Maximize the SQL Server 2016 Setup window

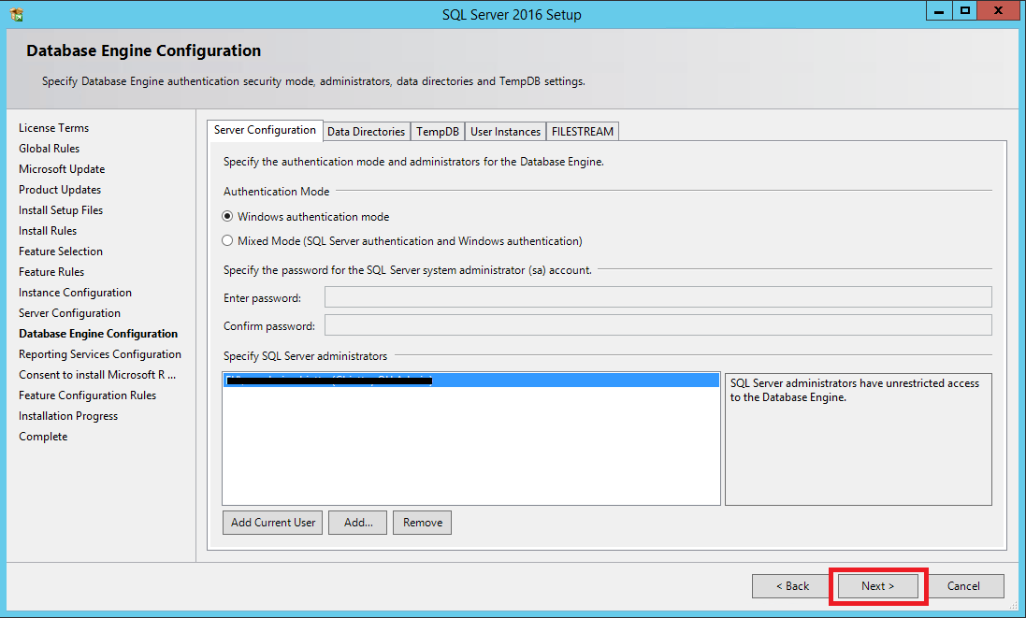coord(964,10)
